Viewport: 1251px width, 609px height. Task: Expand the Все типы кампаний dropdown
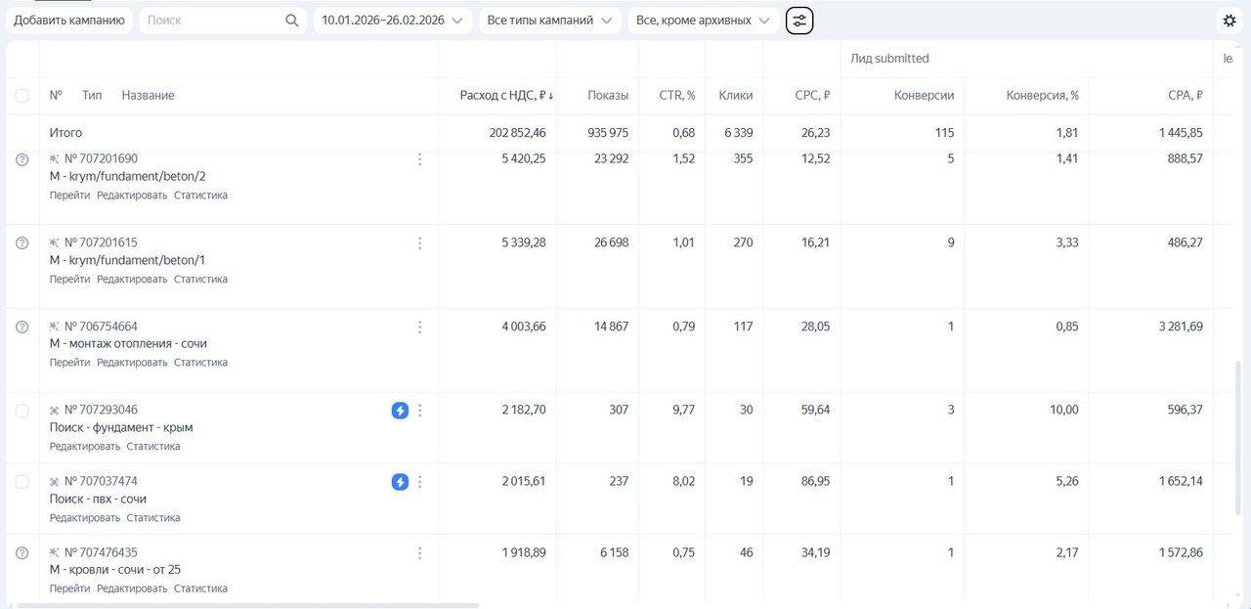(549, 21)
